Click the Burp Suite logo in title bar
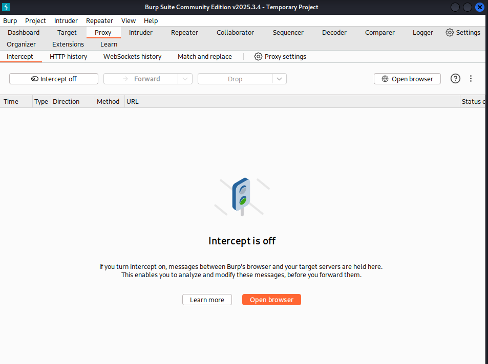Image resolution: width=488 pixels, height=364 pixels. (x=6, y=7)
